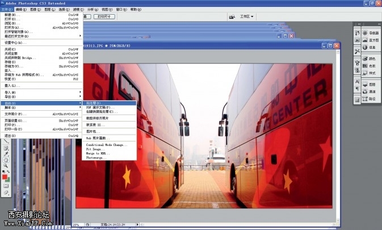Open the 导航器 (Navigator) panel icon
This screenshot has height=230, width=382.
(x=370, y=33)
